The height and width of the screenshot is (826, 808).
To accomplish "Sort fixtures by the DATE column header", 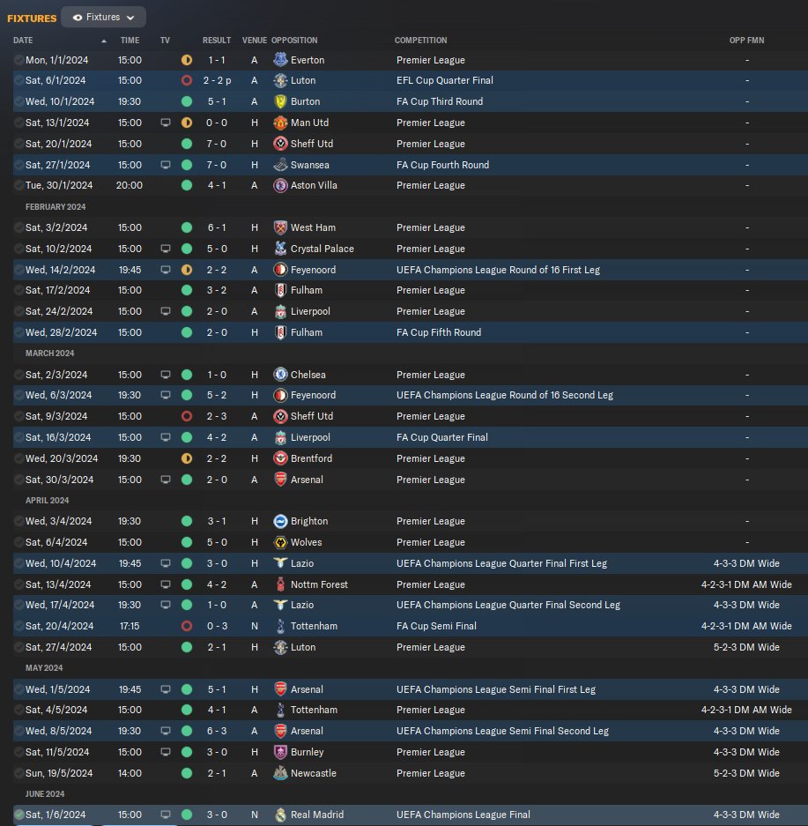I will [x=23, y=40].
